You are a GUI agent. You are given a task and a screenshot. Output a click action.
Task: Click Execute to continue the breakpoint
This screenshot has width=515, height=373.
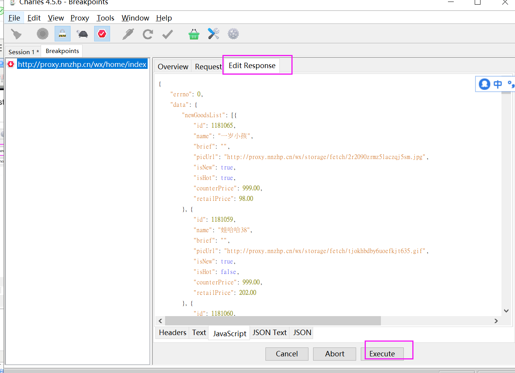pyautogui.click(x=382, y=354)
